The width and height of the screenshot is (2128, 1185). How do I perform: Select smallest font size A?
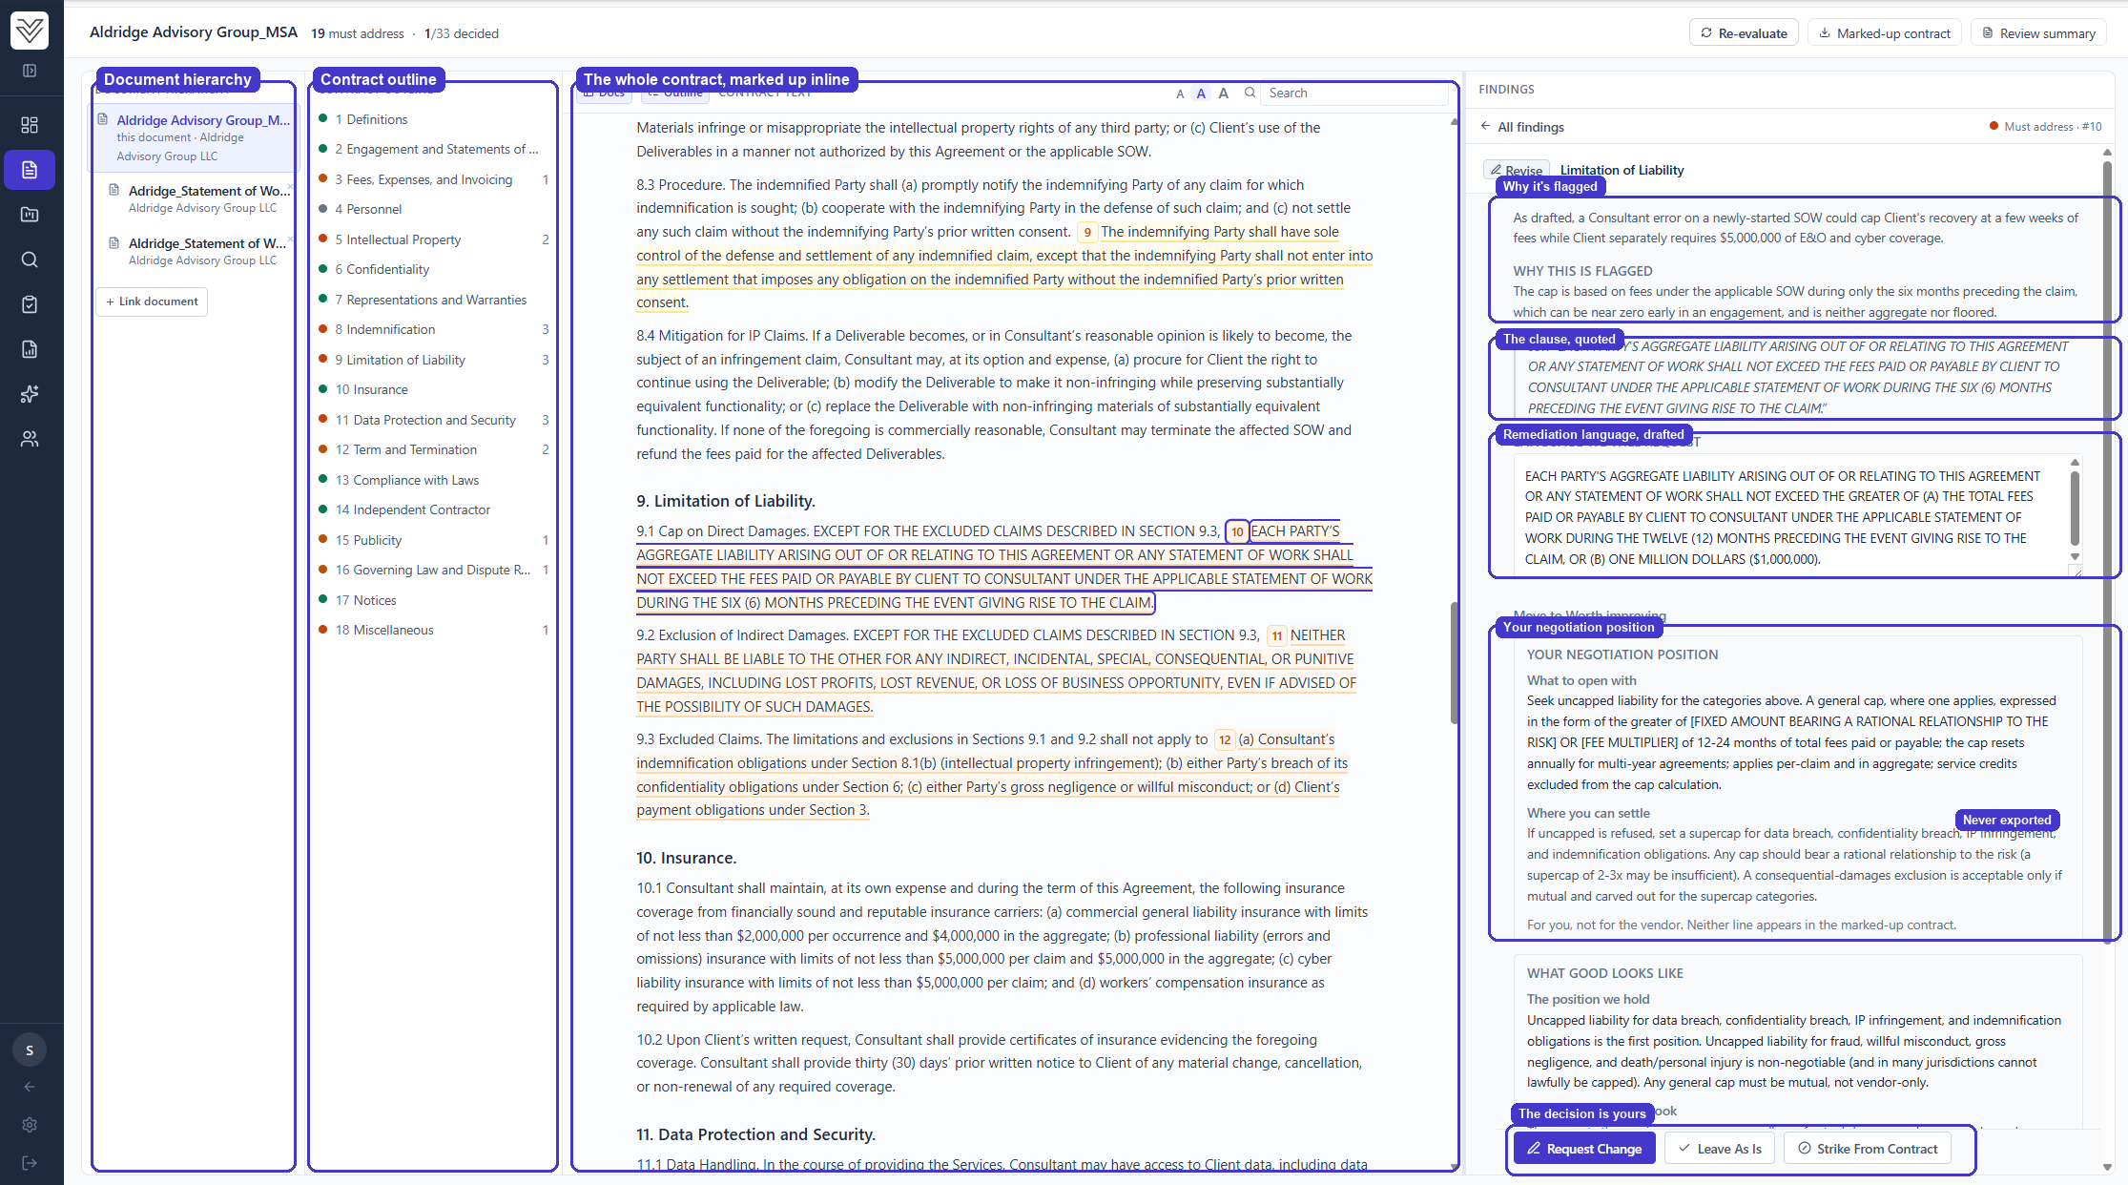coord(1180,94)
